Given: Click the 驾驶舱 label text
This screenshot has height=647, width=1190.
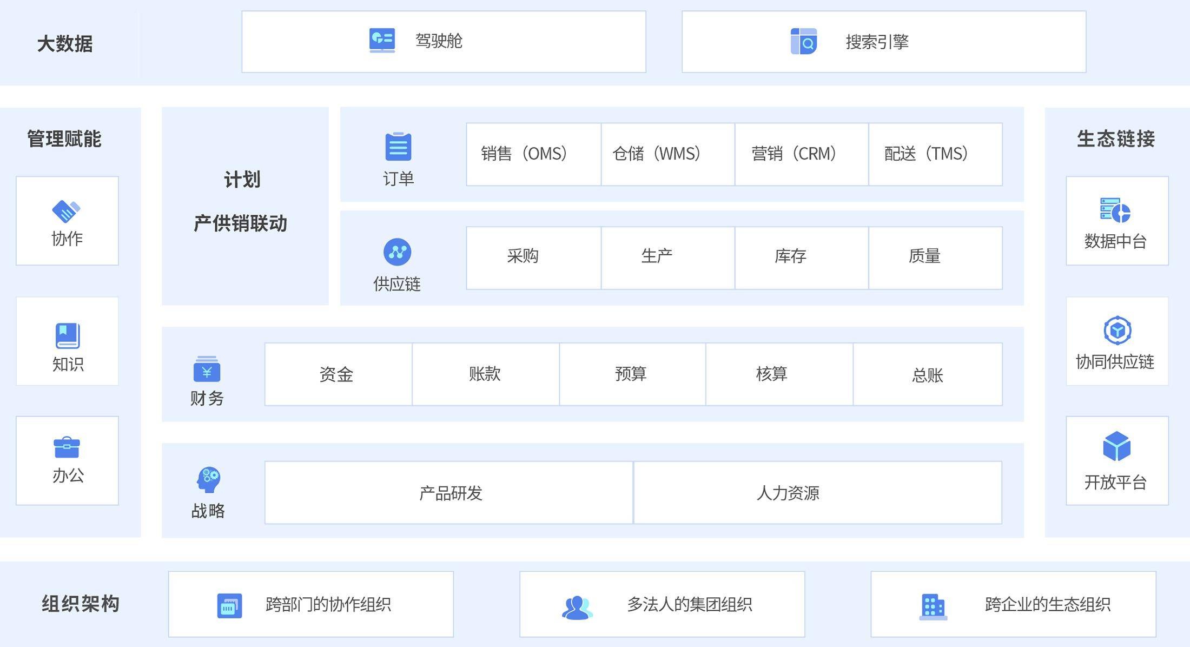Looking at the screenshot, I should pos(439,41).
